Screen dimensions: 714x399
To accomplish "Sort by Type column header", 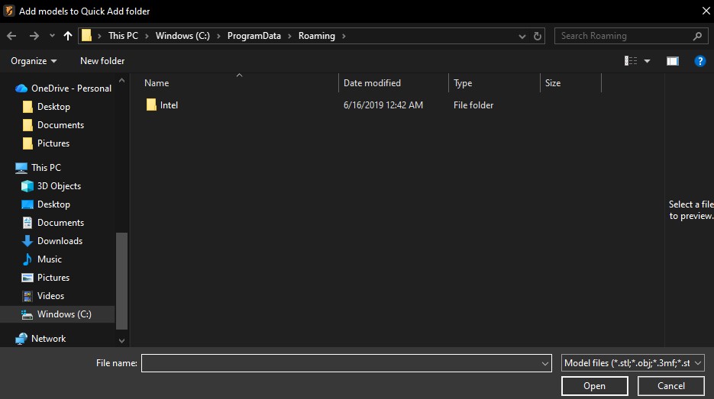I will (463, 83).
